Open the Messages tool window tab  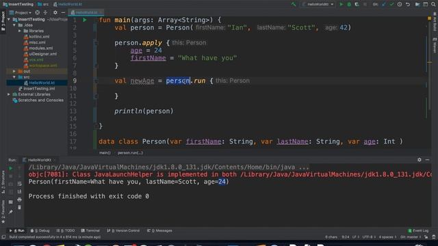pyautogui.click(x=159, y=231)
